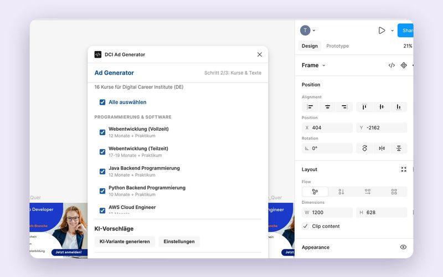
Task: Switch to the Design tab
Action: (x=310, y=46)
